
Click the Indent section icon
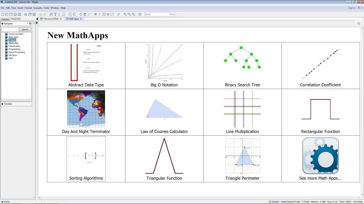[70, 14]
